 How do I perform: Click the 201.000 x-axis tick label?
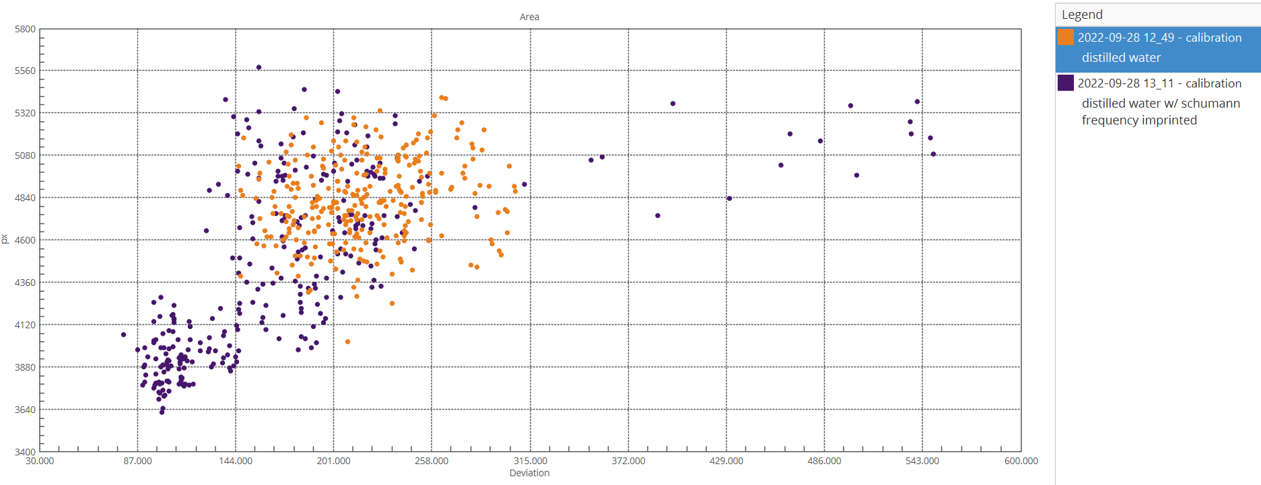(333, 461)
